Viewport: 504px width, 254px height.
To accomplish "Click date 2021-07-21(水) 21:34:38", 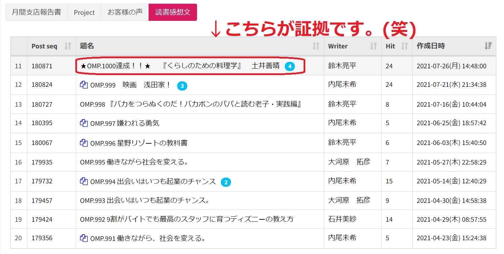I will tap(452, 85).
